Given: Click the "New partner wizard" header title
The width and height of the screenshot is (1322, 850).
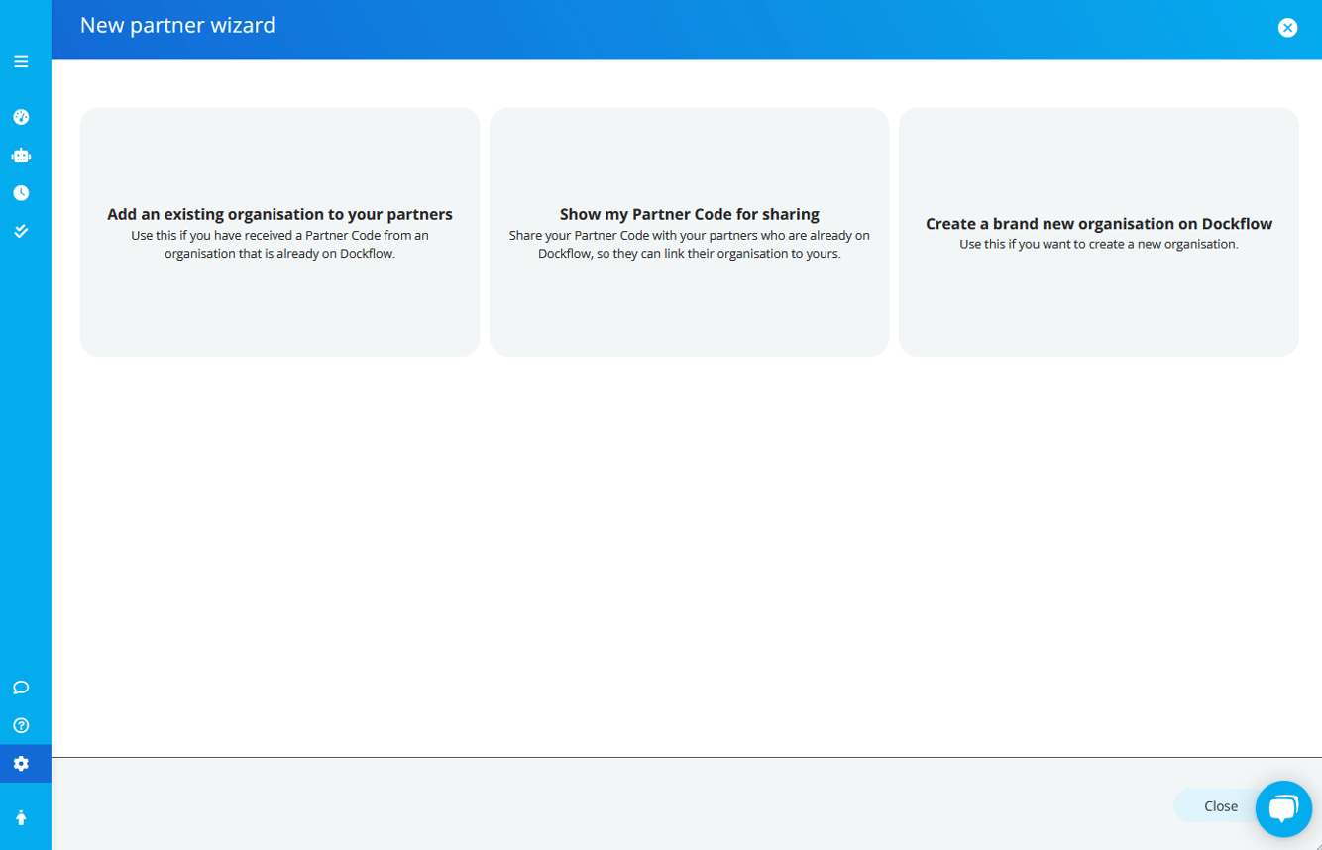Looking at the screenshot, I should pos(177,26).
